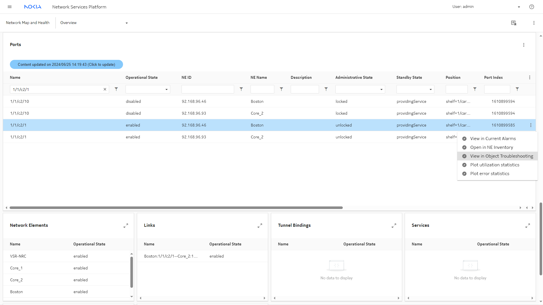Open the table column settings menu

pos(530,77)
